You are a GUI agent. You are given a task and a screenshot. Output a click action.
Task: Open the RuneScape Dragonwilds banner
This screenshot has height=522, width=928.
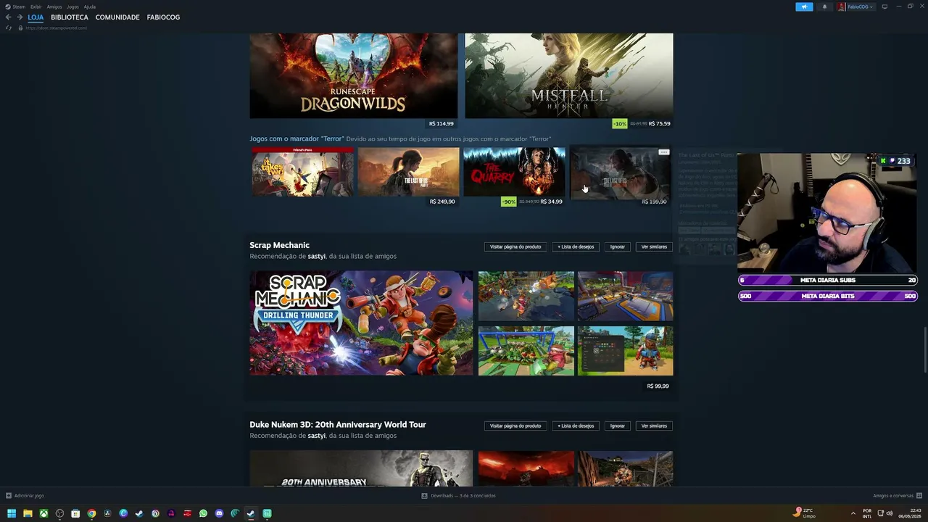pos(354,75)
